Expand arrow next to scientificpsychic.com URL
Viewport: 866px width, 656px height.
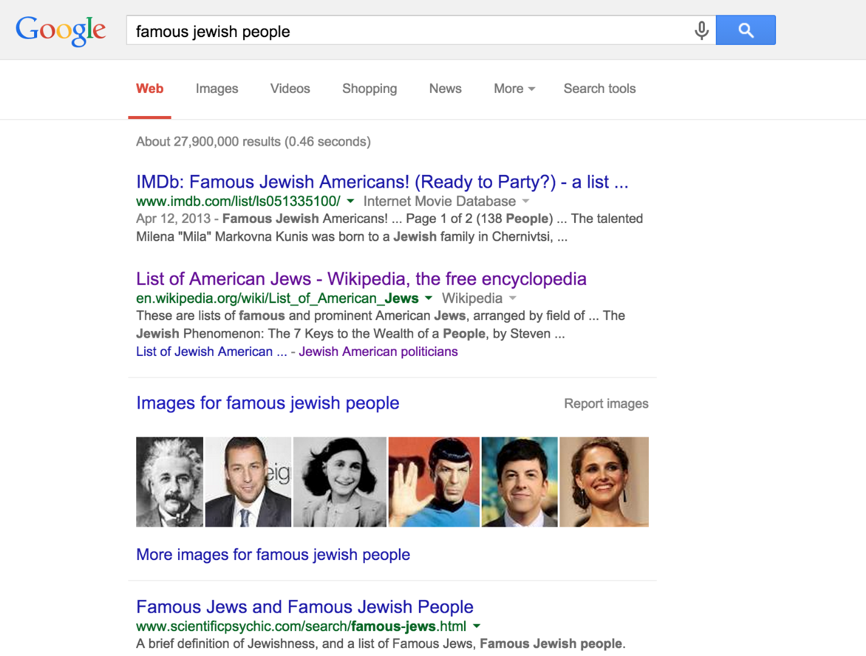click(x=477, y=626)
